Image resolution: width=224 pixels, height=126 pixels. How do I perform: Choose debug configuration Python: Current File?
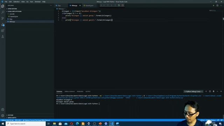point(36,120)
